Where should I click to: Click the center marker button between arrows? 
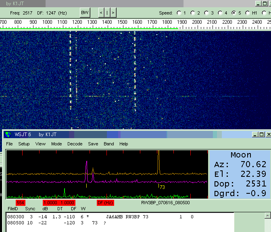[107, 12]
